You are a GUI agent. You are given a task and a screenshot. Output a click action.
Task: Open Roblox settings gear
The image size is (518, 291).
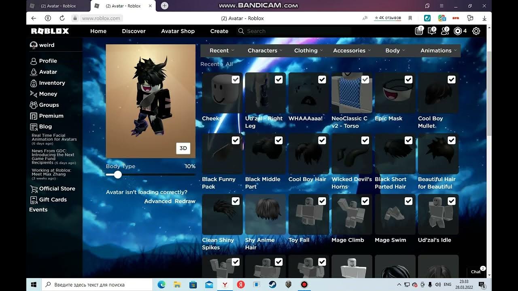(x=476, y=31)
